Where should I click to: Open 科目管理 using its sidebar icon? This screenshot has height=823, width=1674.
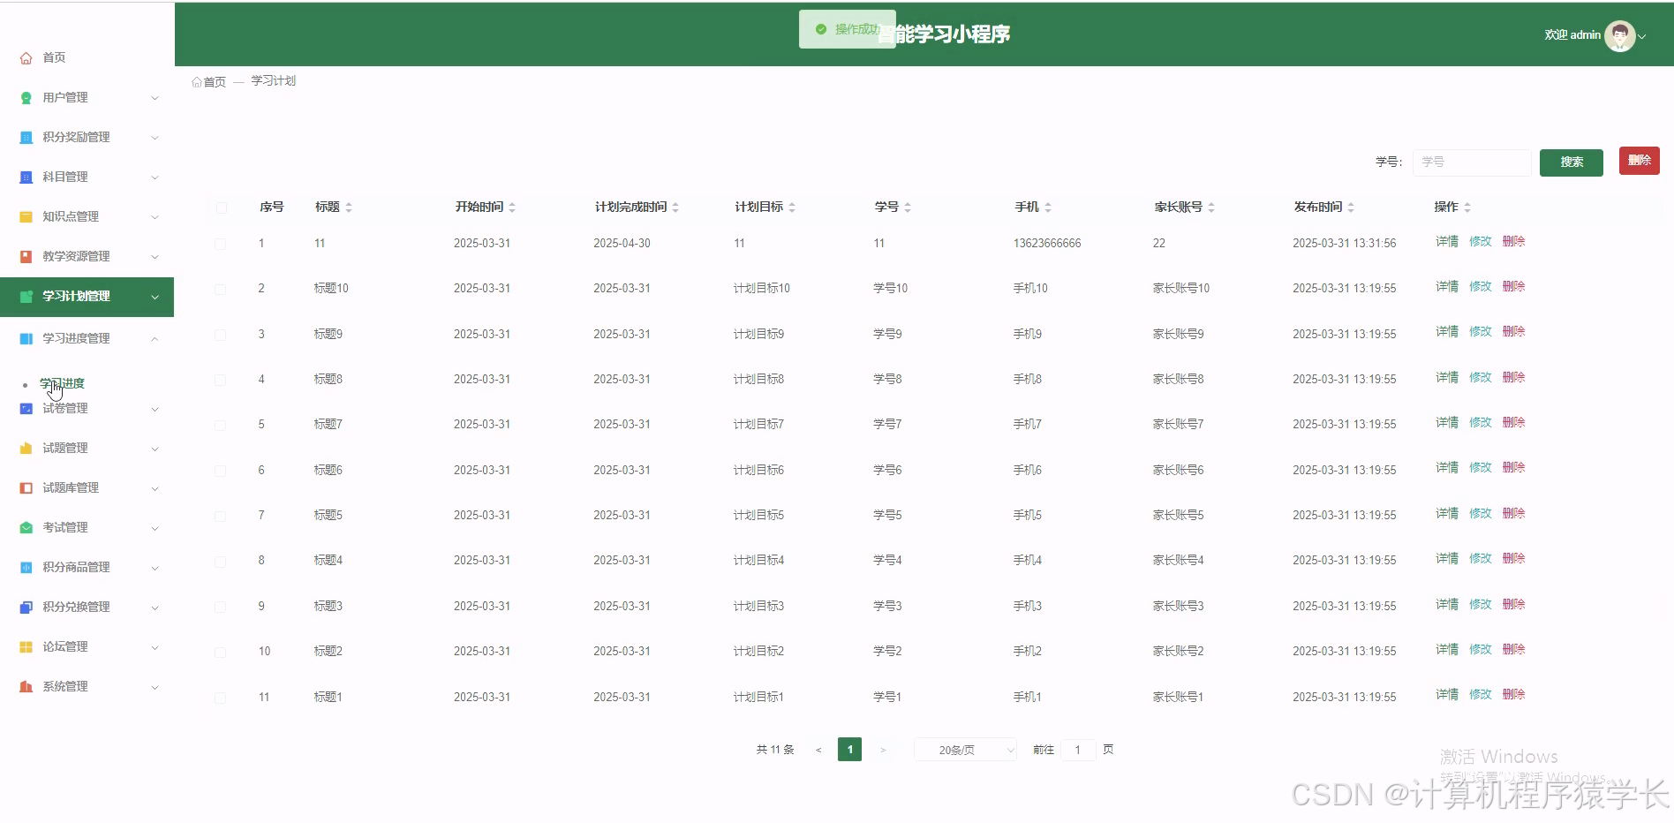(26, 177)
